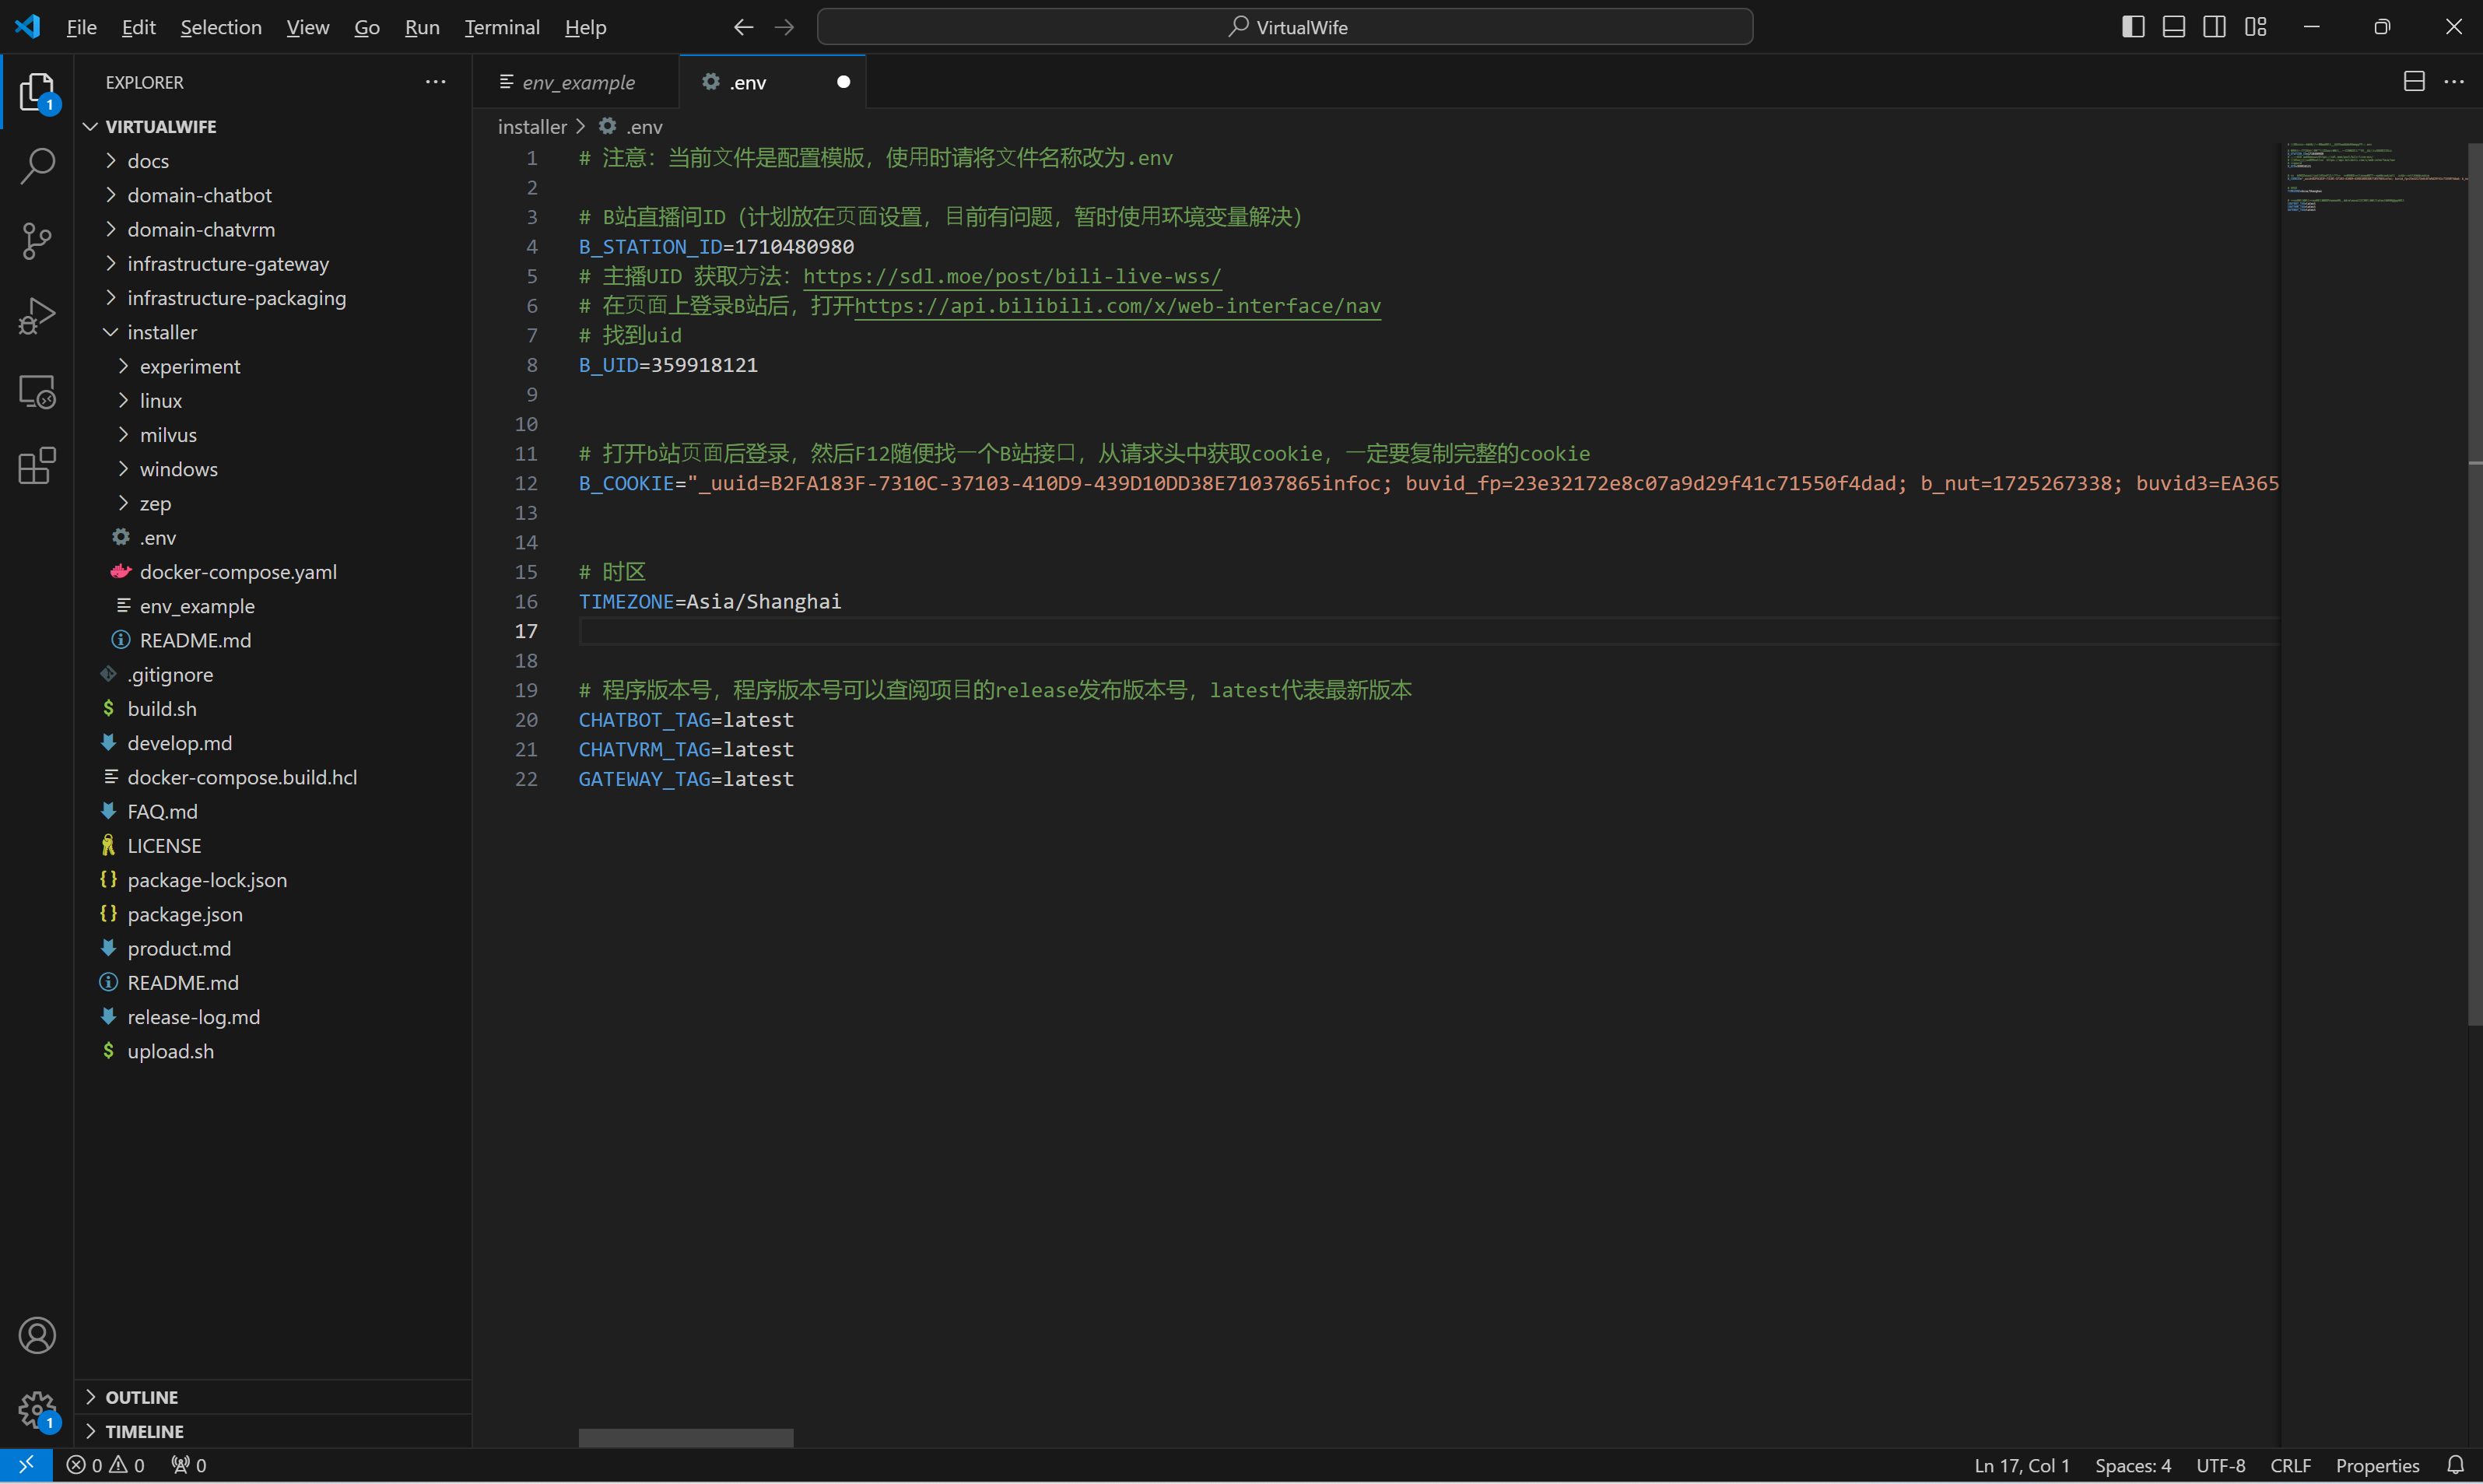
Task: Open Explorer Views and More Actions ellipsis
Action: point(436,82)
